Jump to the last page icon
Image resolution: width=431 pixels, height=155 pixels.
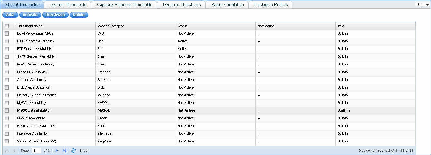coord(64,151)
